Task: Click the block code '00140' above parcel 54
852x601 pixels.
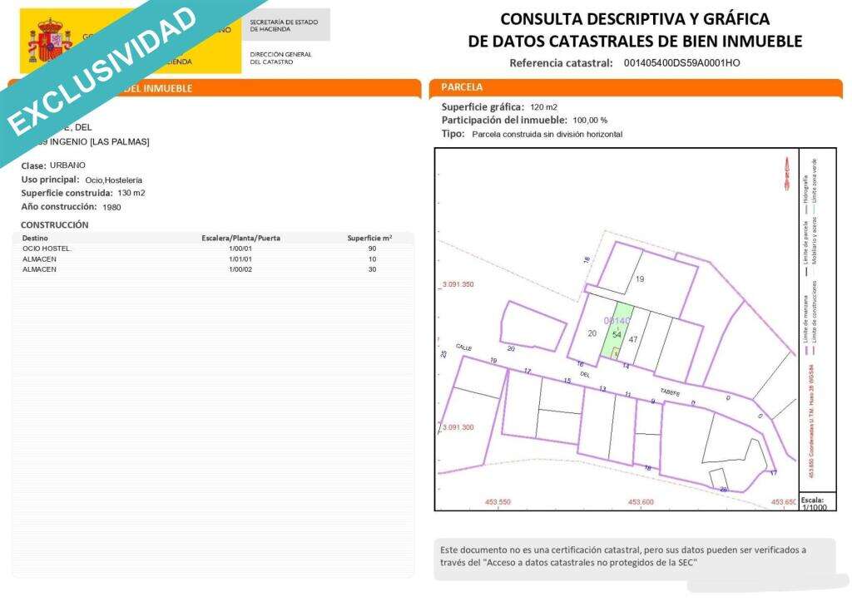Action: click(617, 321)
